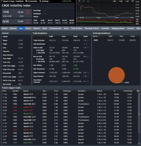Image resolution: width=141 pixels, height=146 pixels.
Task: Select the 11:55 Mar20 17 P trade row
Action: point(70,123)
